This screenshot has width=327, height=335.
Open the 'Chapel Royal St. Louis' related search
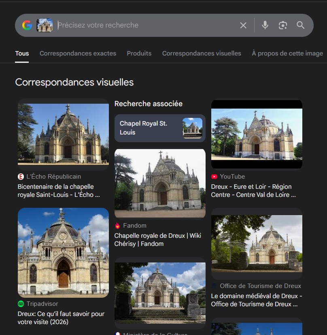pos(160,128)
